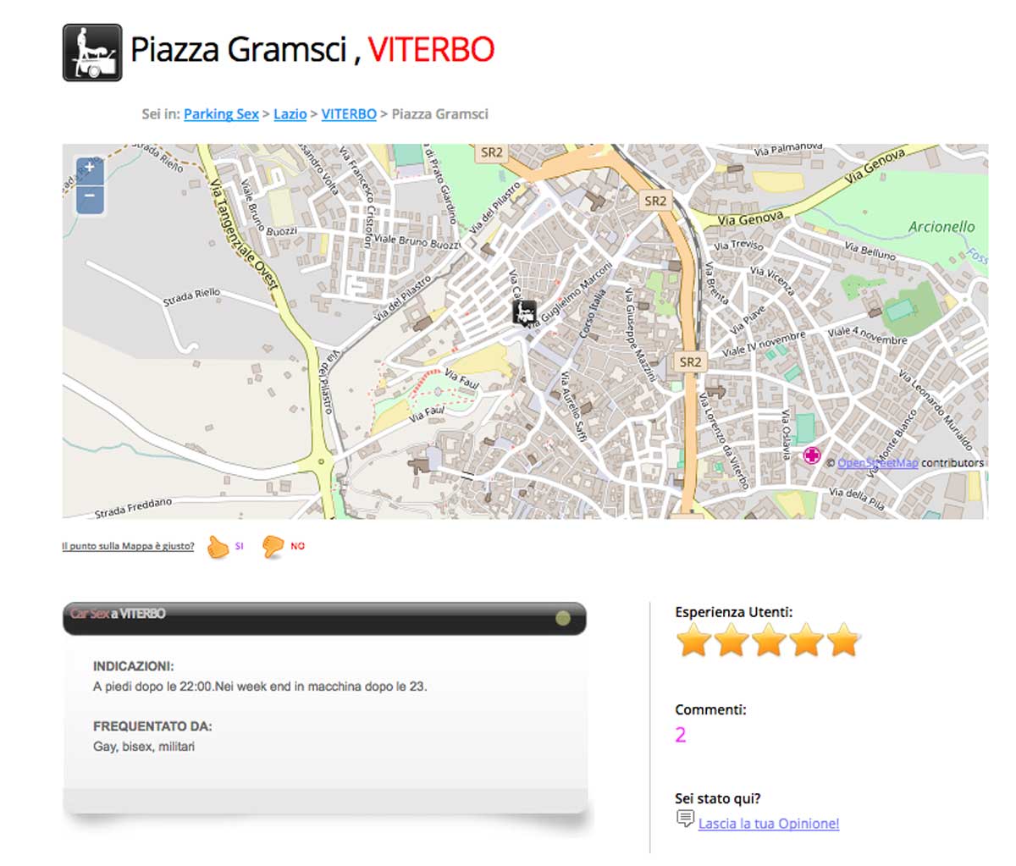This screenshot has height=866, width=1016.
Task: Open the comments count 2
Action: click(681, 735)
